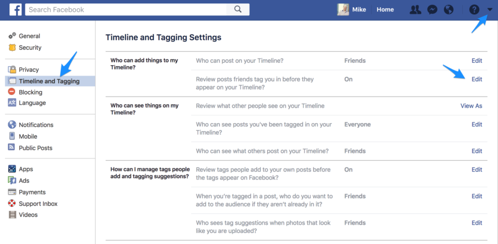Click the search magnifier button
The image size is (498, 244).
(237, 9)
